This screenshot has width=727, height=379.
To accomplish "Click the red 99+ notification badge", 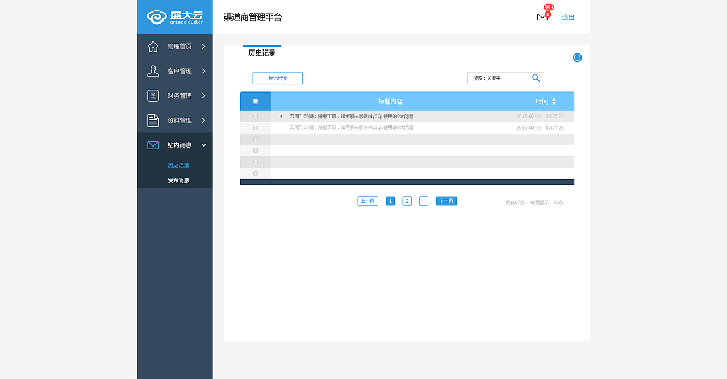I will coord(549,7).
